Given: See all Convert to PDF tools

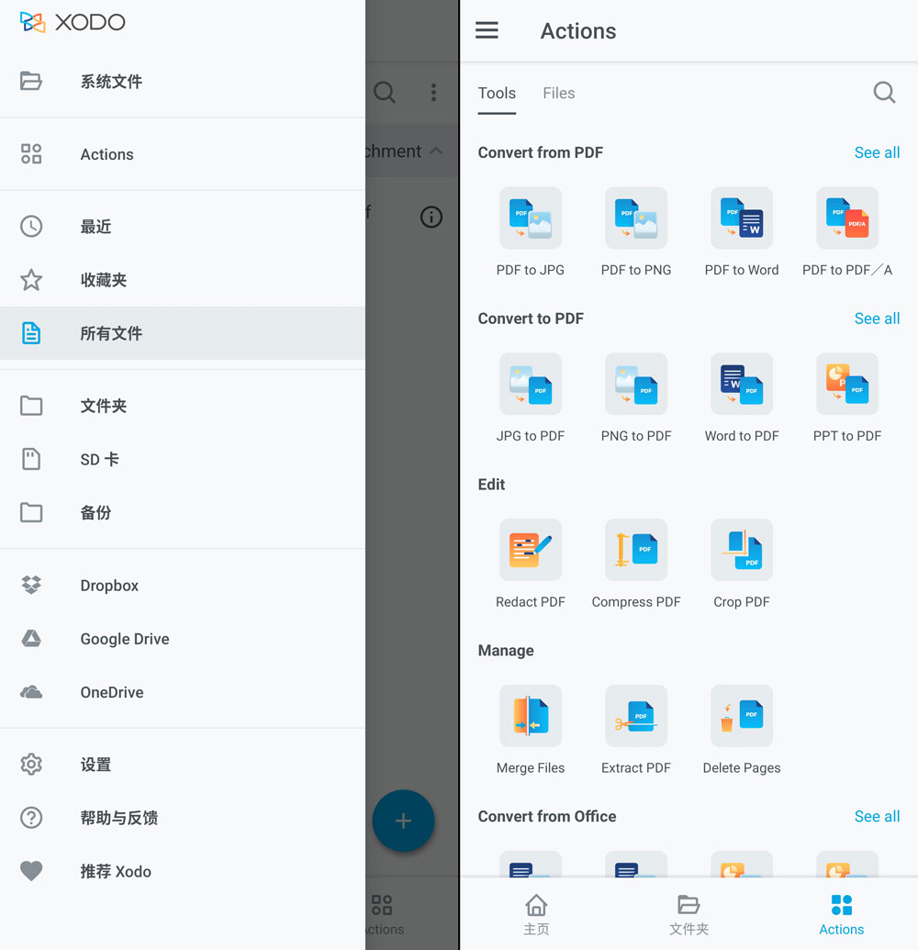Looking at the screenshot, I should tap(877, 319).
